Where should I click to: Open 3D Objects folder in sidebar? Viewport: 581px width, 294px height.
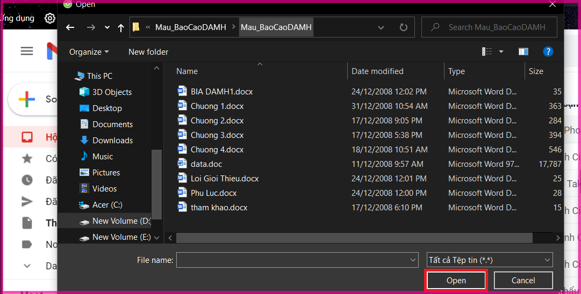click(105, 92)
